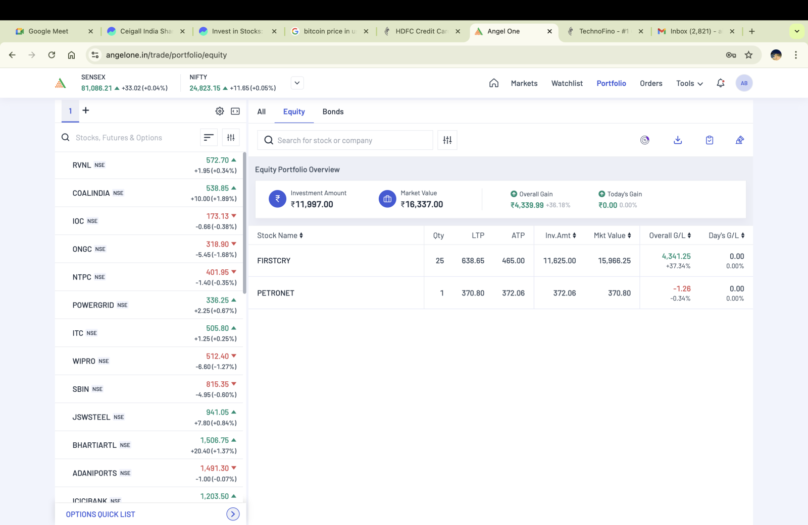Sort by Day's G/L column
808x525 pixels.
click(726, 236)
